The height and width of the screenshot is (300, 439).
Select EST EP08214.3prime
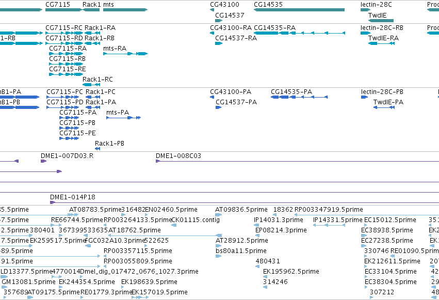[281, 230]
